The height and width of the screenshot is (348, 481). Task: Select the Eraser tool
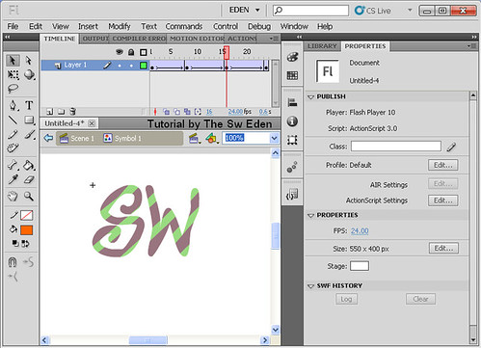pyautogui.click(x=29, y=179)
